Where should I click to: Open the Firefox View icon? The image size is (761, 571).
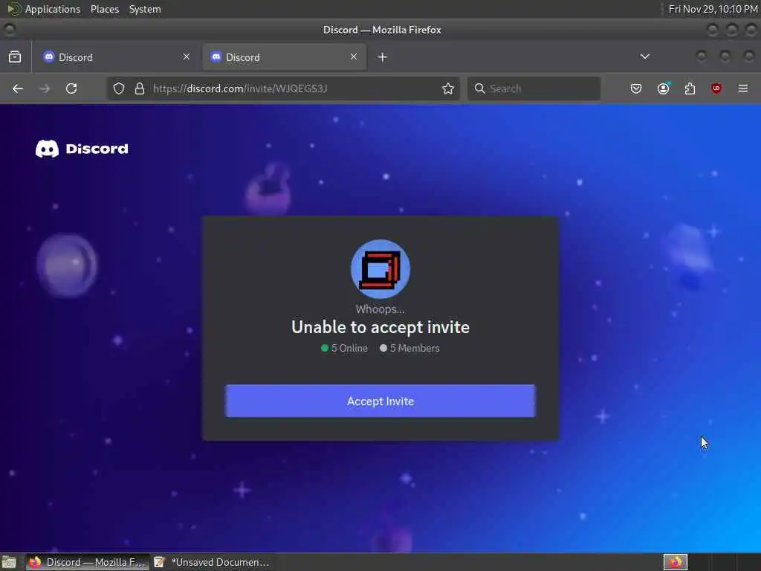pyautogui.click(x=15, y=57)
